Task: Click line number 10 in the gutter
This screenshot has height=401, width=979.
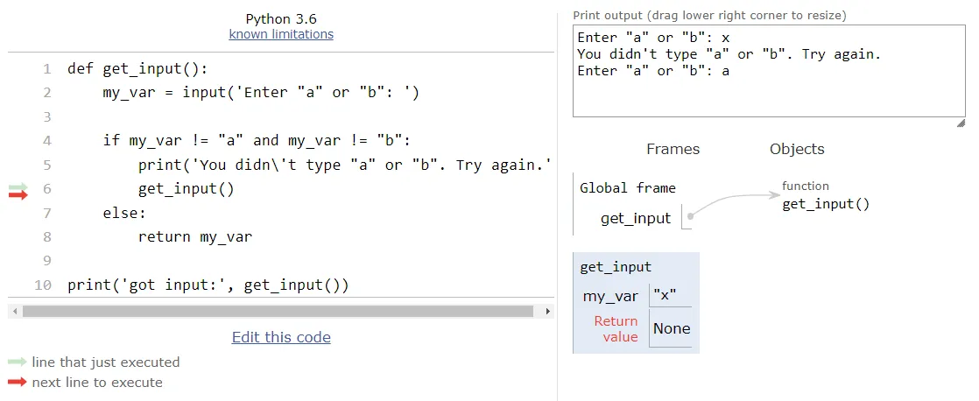Action: (x=43, y=285)
